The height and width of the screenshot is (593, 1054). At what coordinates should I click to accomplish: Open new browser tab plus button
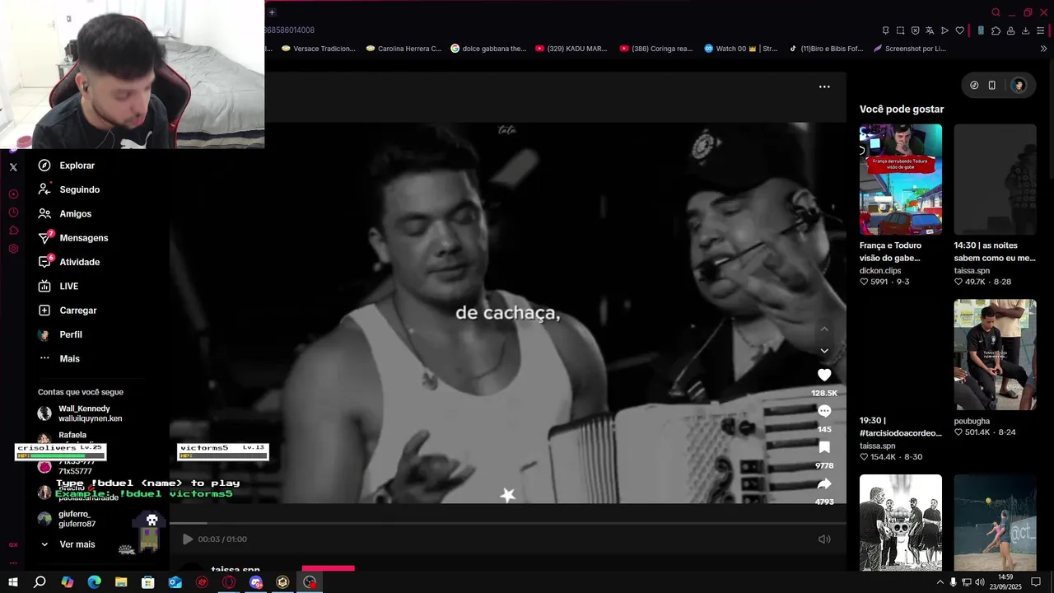point(272,12)
